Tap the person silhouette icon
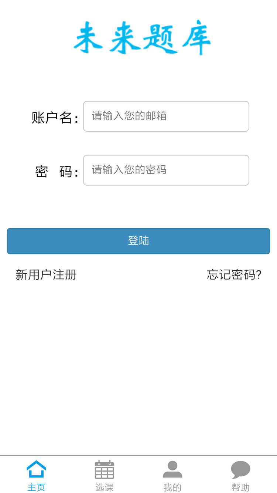The width and height of the screenshot is (277, 493). (172, 469)
